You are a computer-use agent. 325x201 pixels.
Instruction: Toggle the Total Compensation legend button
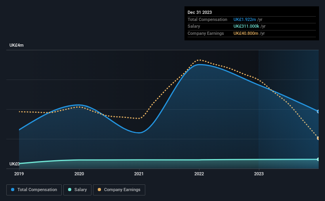[34, 190]
